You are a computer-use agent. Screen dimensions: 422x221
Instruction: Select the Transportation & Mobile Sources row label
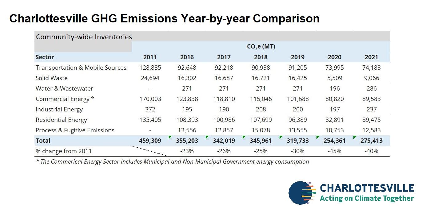81,68
